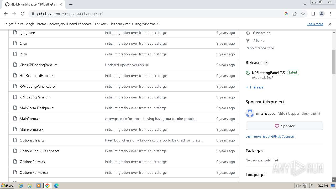
Task: Click the site lock icon in address bar
Action: pyautogui.click(x=33, y=14)
